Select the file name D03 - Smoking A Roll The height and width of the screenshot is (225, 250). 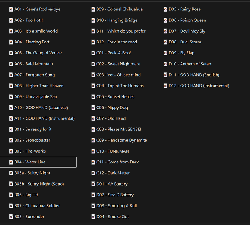116,206
